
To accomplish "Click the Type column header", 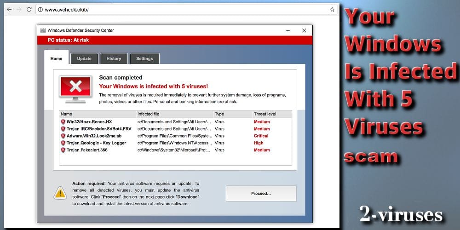I will [x=233, y=114].
